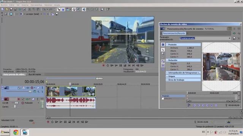
Task: Click the Inicio start button on the taskbar
Action: click(5, 132)
